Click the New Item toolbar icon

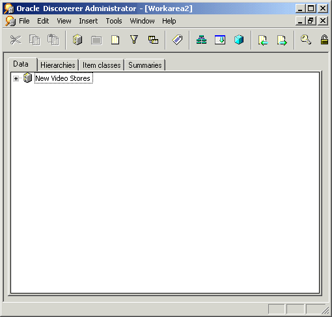coord(115,40)
